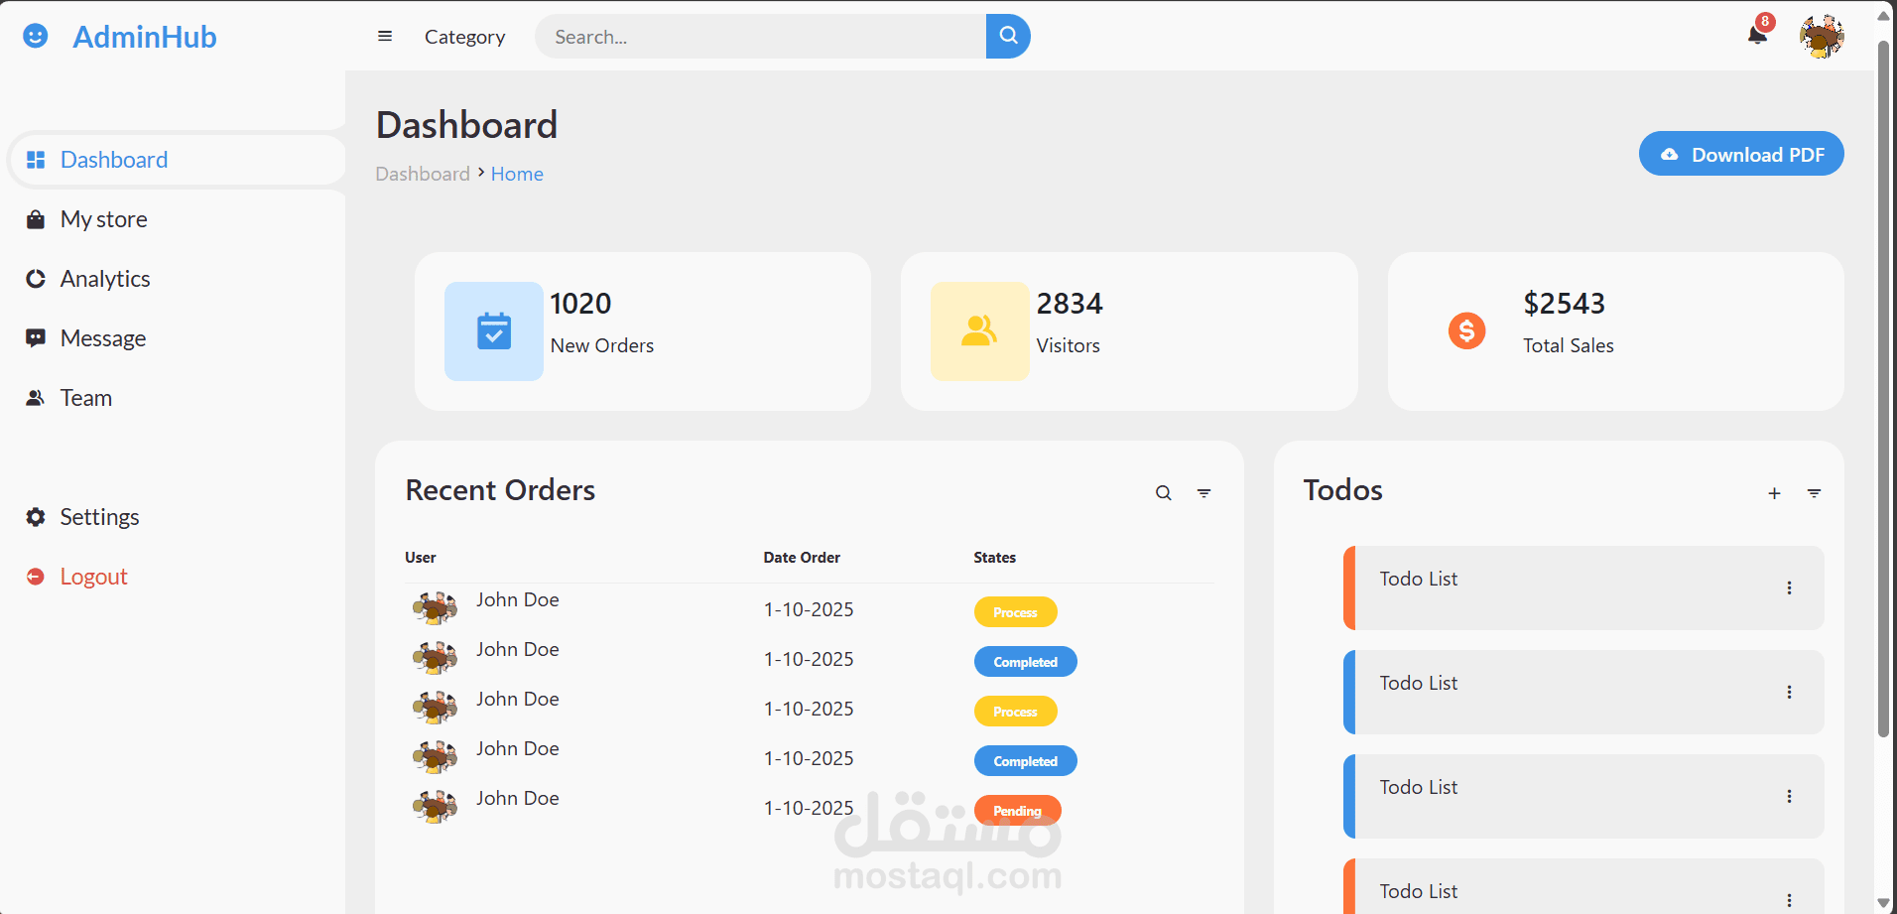Click the Completed badge in second order row

pyautogui.click(x=1025, y=662)
